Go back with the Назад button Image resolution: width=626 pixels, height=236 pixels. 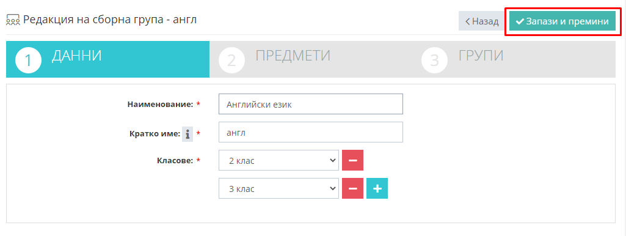pos(482,21)
